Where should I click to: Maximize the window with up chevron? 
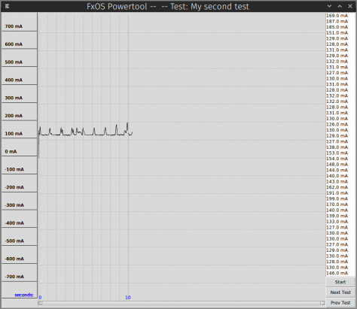(340, 6)
